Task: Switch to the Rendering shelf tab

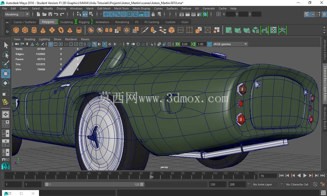Action: [122, 22]
